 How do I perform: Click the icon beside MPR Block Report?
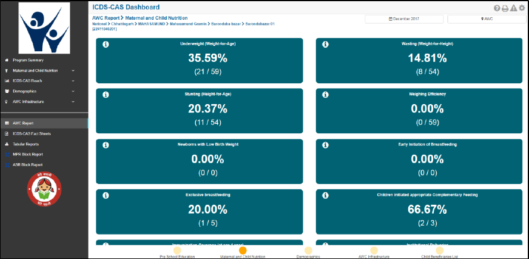(7, 154)
